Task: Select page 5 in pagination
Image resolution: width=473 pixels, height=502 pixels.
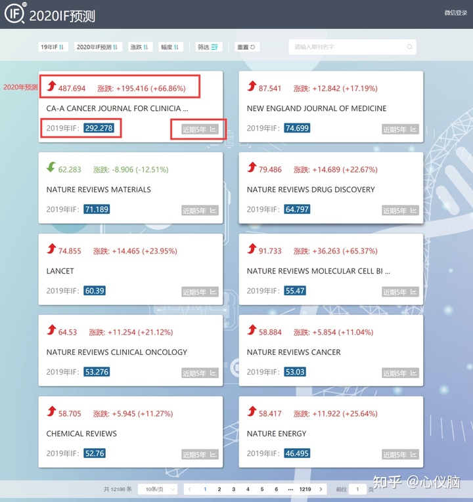Action: [x=262, y=489]
